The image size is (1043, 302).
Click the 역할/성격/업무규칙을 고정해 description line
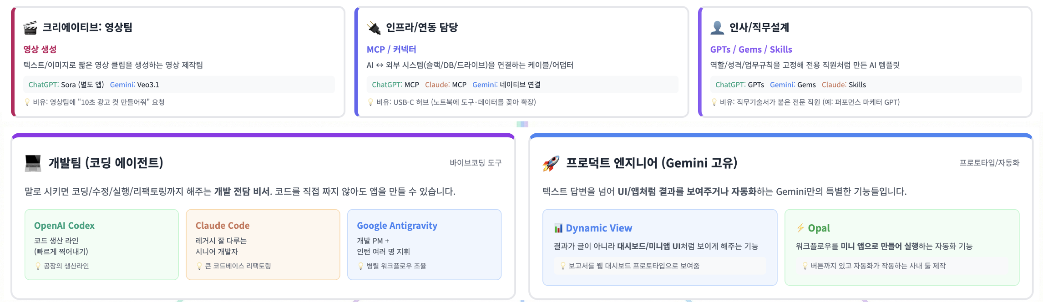tap(805, 65)
